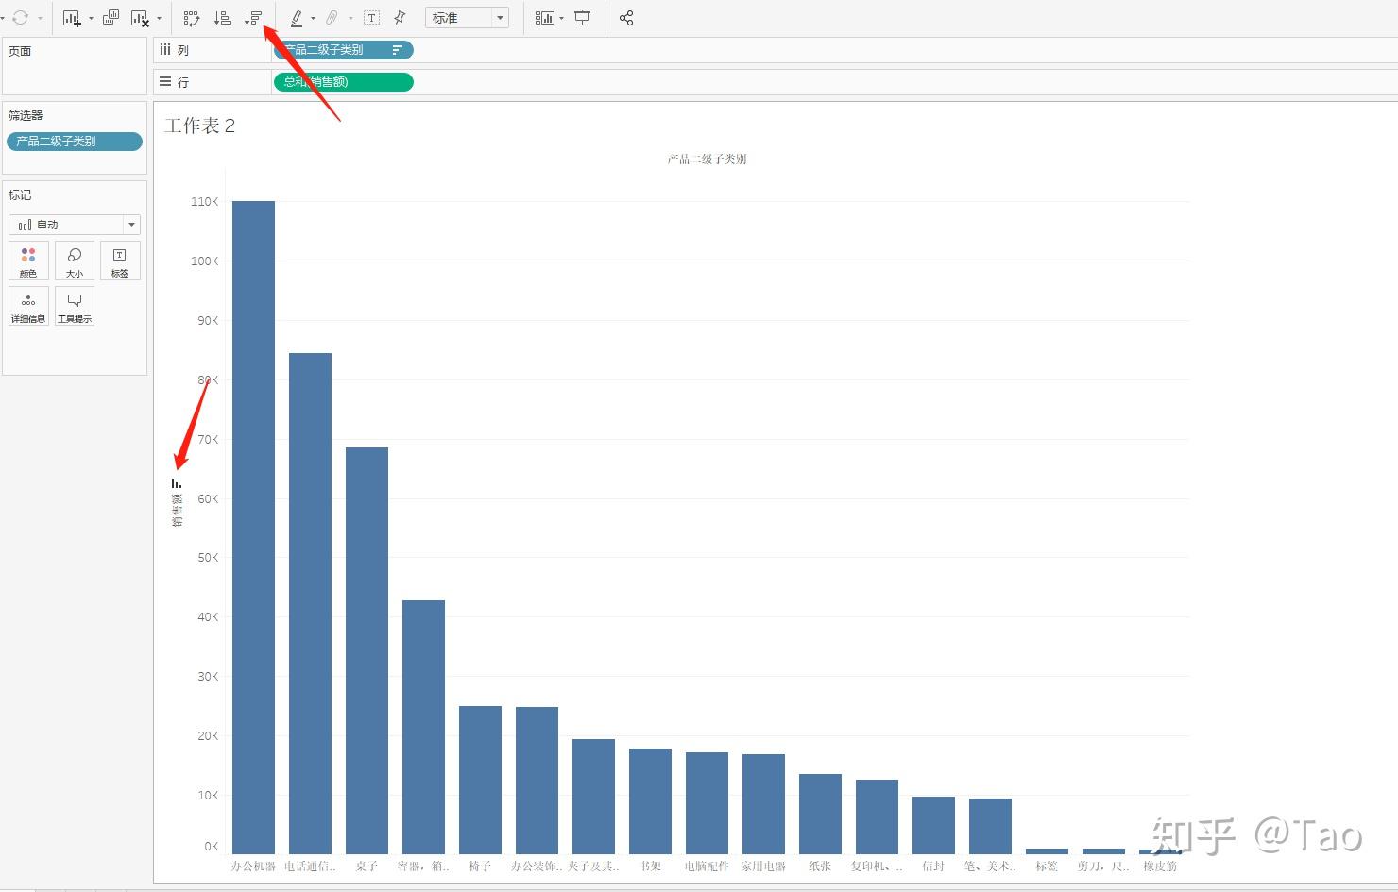Screen dimensions: 1398x892
Task: Click the 产品二级子类别 filter pill
Action: 75,142
